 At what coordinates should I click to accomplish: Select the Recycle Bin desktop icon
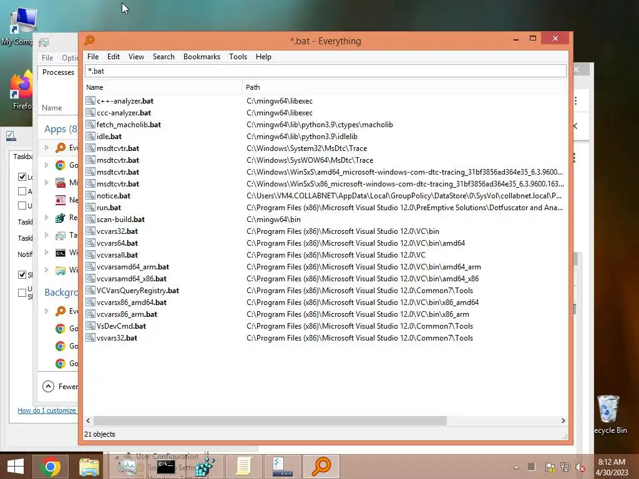click(x=609, y=414)
